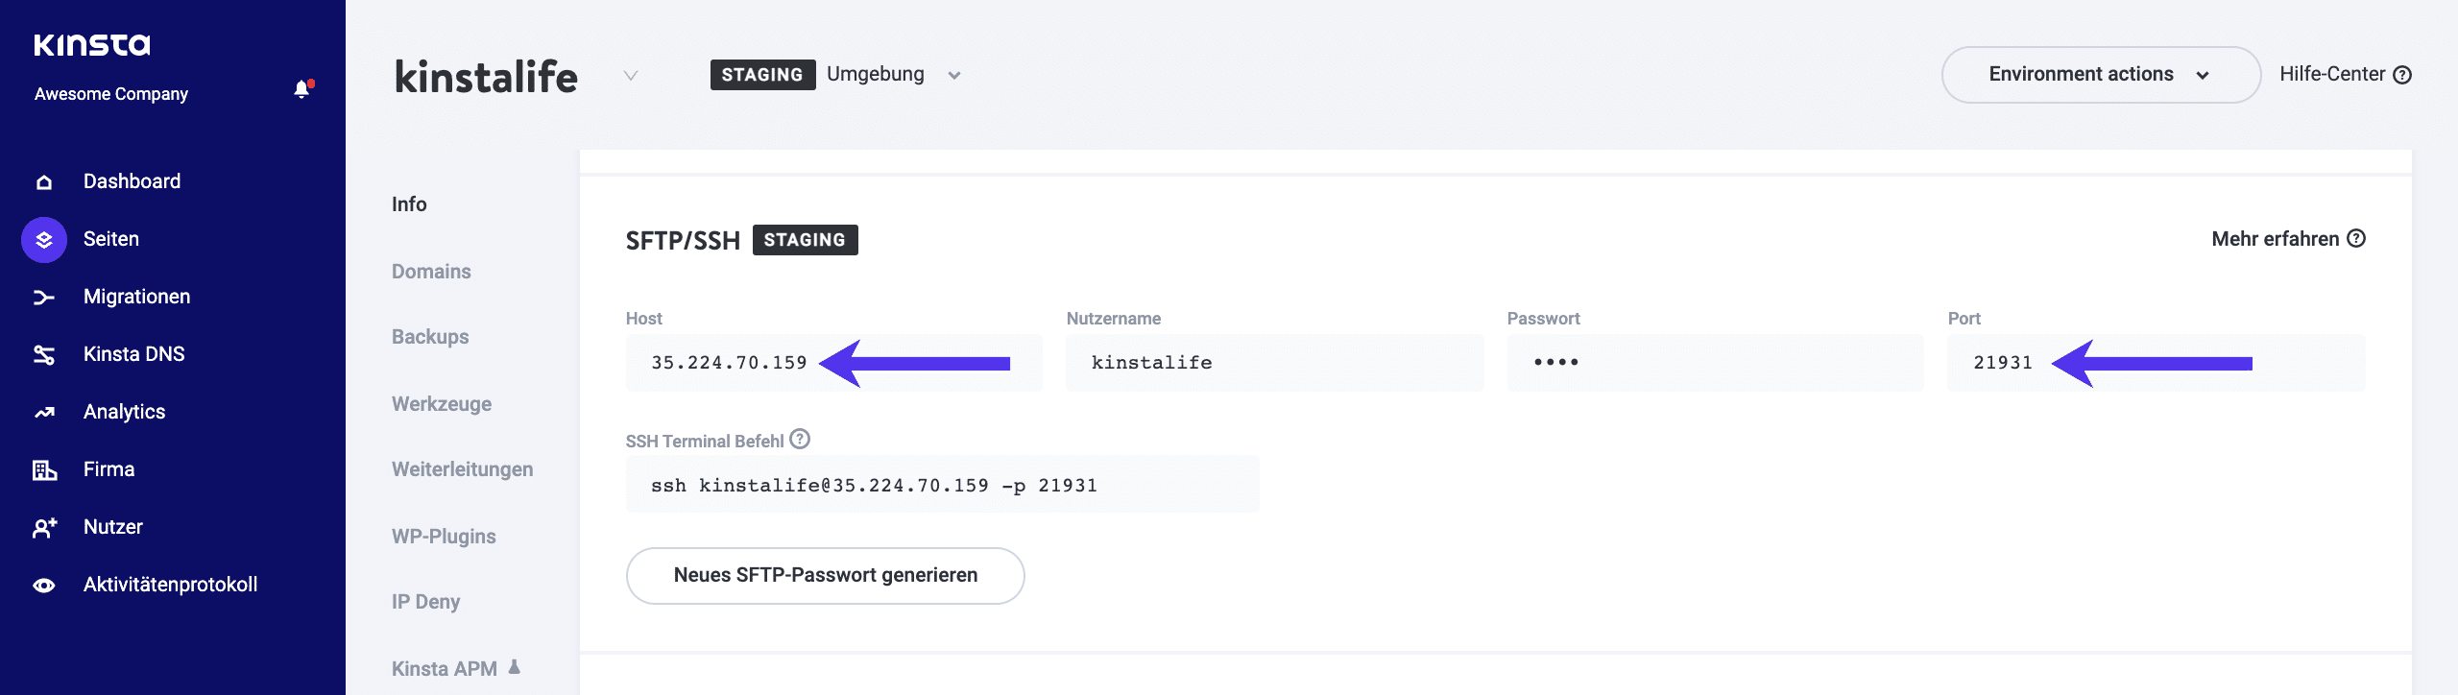Image resolution: width=2458 pixels, height=695 pixels.
Task: Open Firma in sidebar
Action: coord(108,469)
